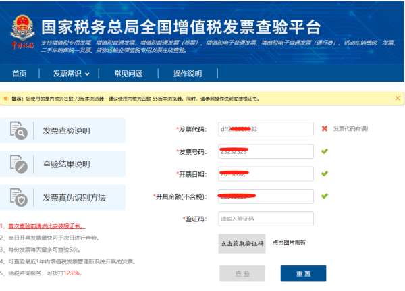Click the green checkmark beside 开票日期
Image resolution: width=405 pixels, height=291 pixels.
(325, 174)
